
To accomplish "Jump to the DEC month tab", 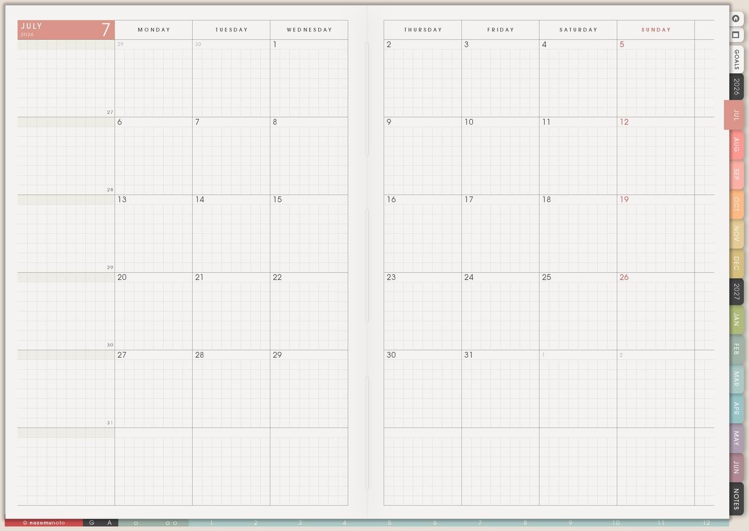I will (737, 263).
